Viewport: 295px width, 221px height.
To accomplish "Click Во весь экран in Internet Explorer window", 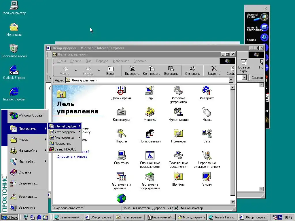I will [244, 66].
